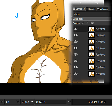Click the 100,0 % zoom field
112x106 pixels.
(51, 102)
